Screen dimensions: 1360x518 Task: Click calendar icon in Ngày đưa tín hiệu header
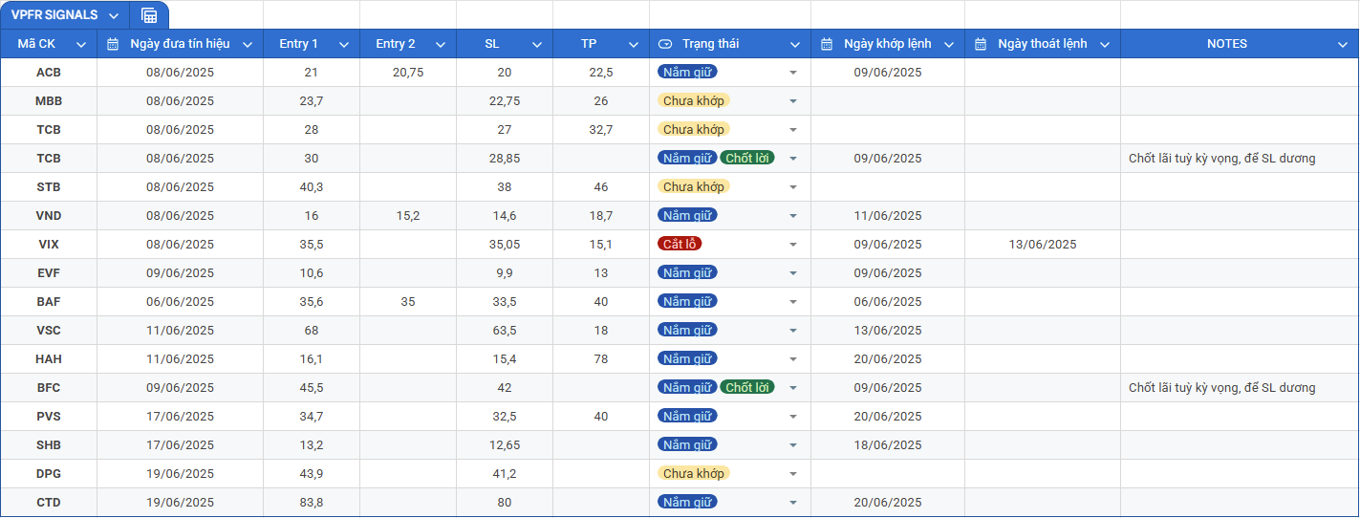pyautogui.click(x=113, y=44)
